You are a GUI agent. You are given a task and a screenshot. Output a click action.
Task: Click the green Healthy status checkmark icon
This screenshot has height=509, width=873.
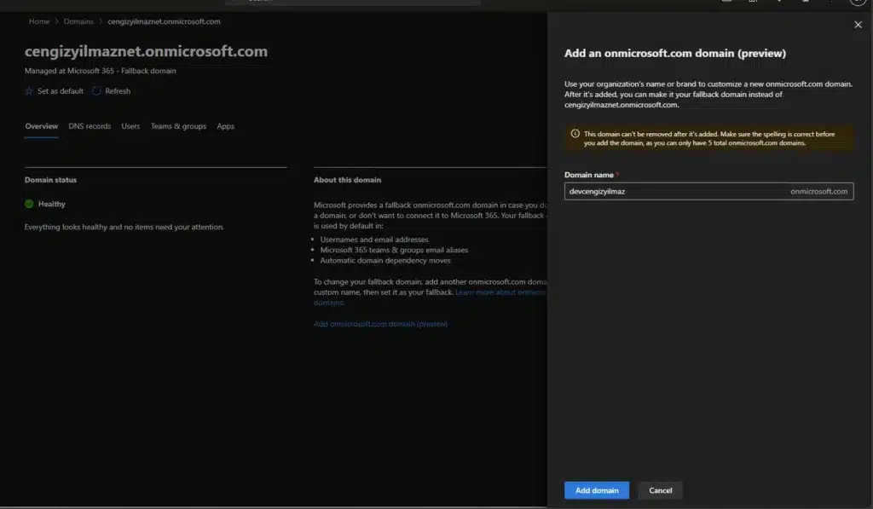pyautogui.click(x=30, y=204)
